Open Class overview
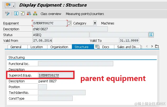 51,14
